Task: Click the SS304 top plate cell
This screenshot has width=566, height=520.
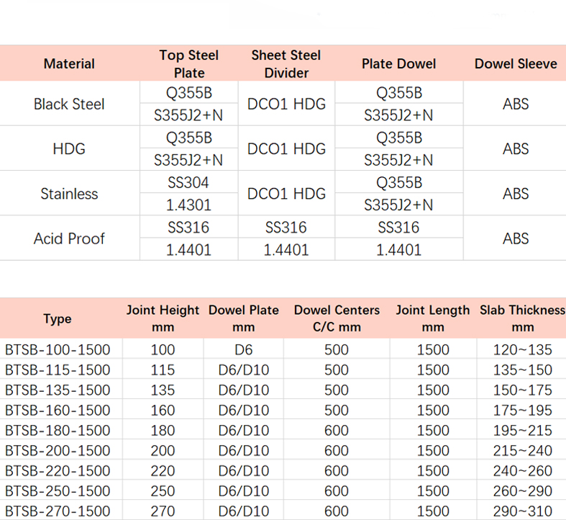Action: [189, 183]
